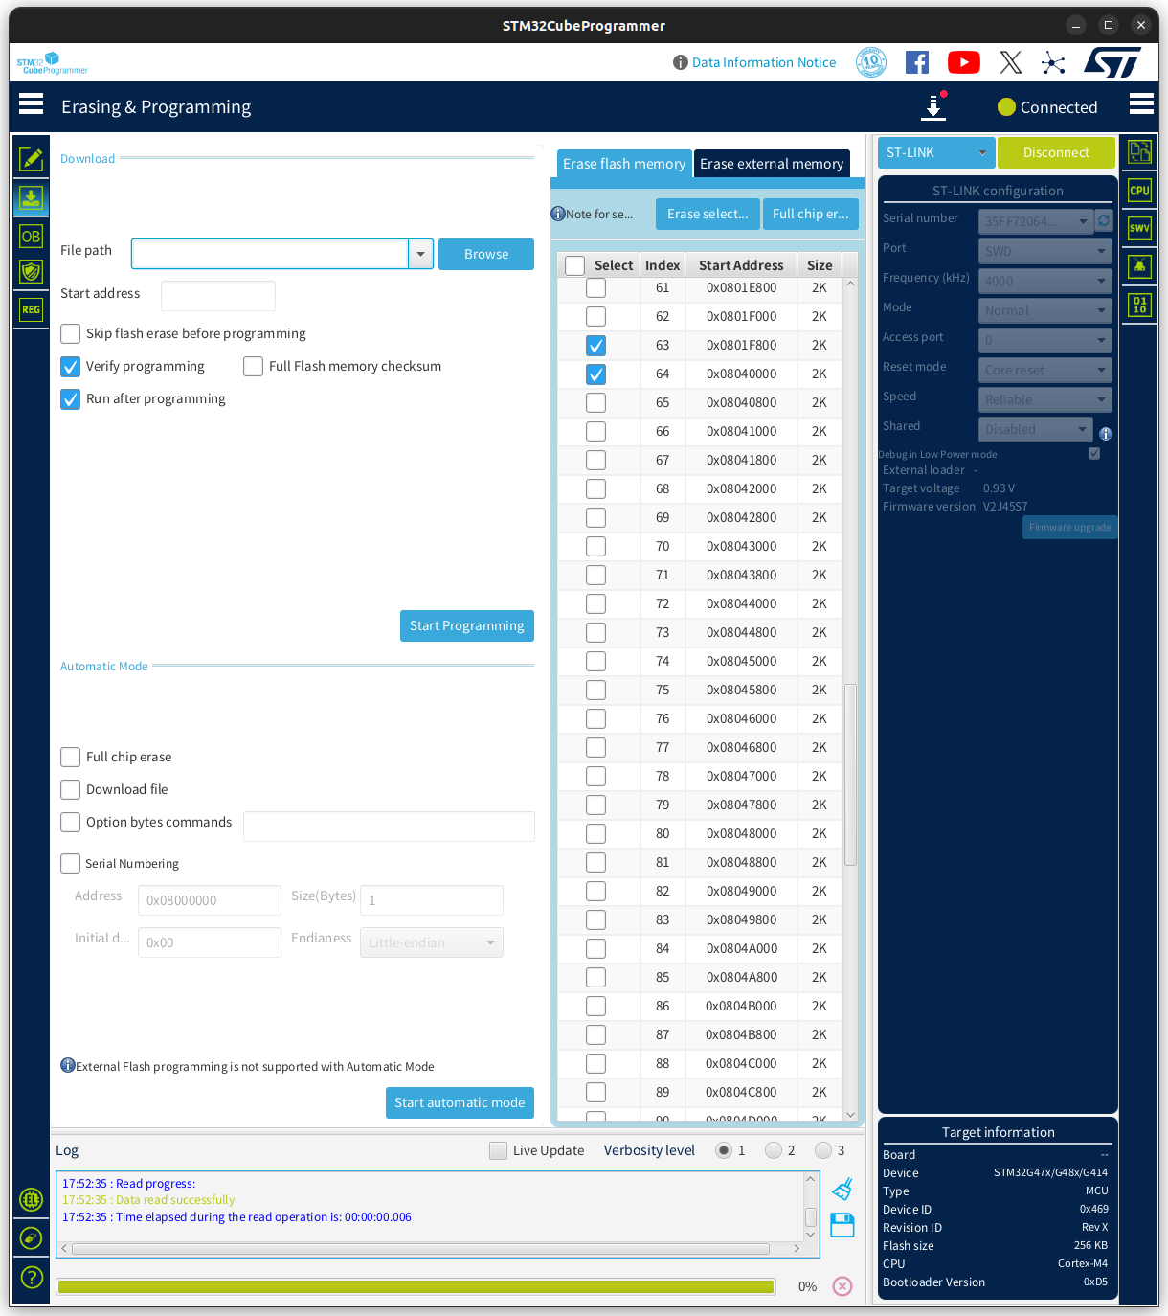The height and width of the screenshot is (1316, 1168).
Task: Click the Browse button
Action: coord(486,254)
